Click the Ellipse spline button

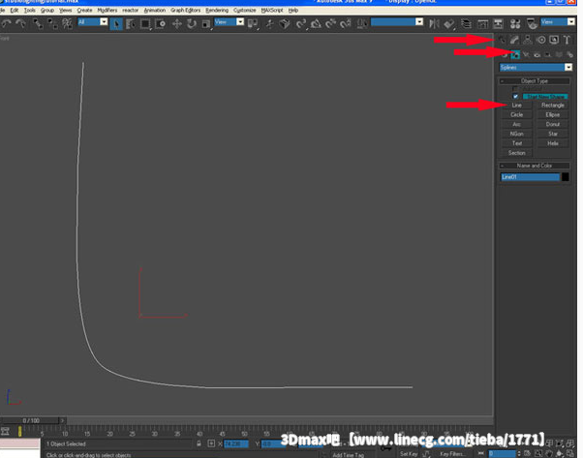click(x=553, y=115)
